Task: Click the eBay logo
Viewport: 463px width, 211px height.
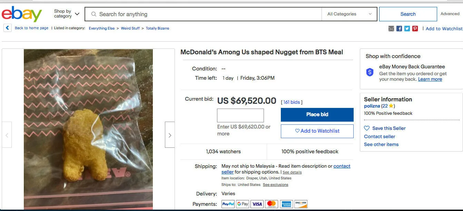Action: pyautogui.click(x=21, y=14)
